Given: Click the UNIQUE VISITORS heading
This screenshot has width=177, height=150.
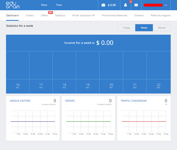Looking at the screenshot, I should [x=20, y=101].
